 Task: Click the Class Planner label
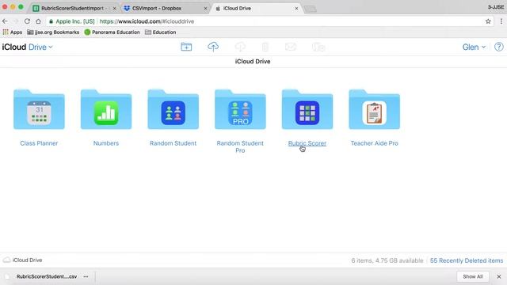point(39,143)
